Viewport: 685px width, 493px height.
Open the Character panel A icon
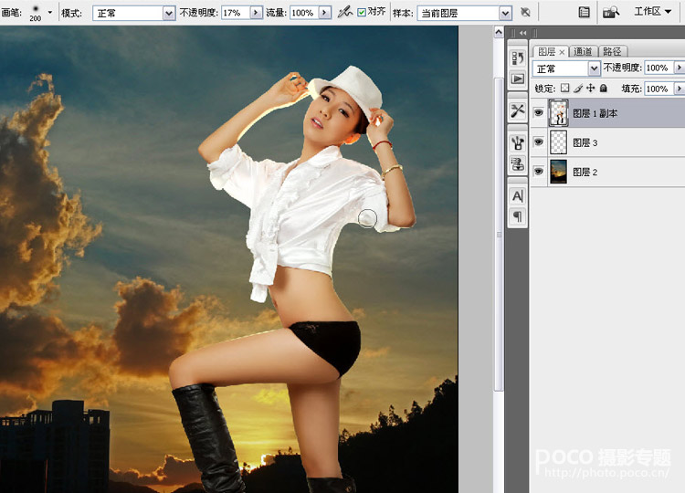518,196
